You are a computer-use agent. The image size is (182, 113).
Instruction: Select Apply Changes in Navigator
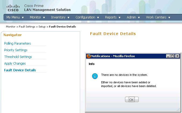click(15, 64)
